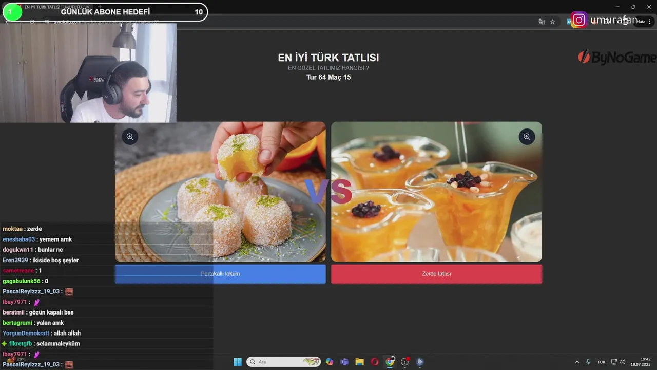
Task: Switch the TUR keyboard language
Action: [601, 362]
